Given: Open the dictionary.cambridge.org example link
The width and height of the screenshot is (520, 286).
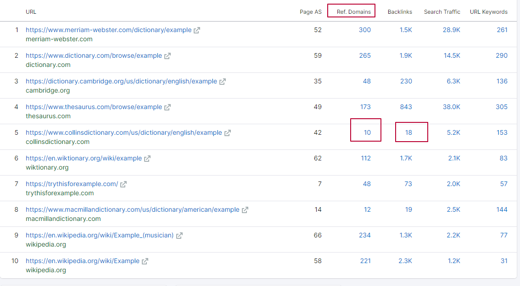Looking at the screenshot, I should click(x=121, y=81).
